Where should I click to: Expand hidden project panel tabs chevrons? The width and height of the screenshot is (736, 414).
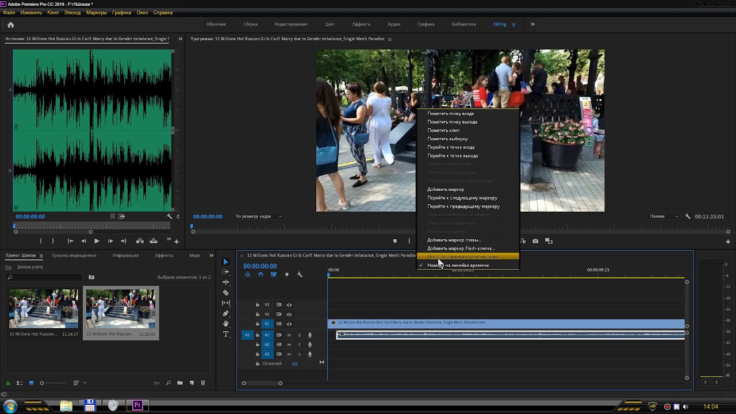pyautogui.click(x=211, y=255)
